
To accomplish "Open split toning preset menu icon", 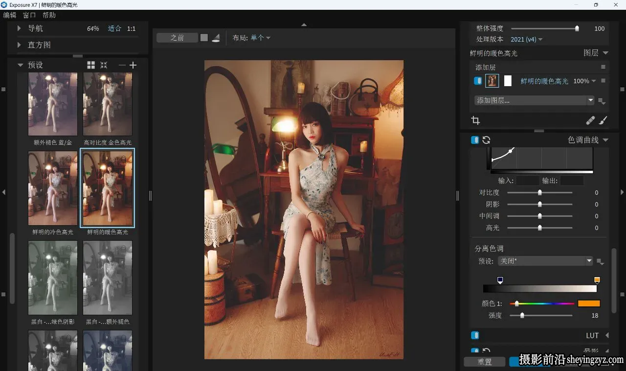I will coord(601,262).
